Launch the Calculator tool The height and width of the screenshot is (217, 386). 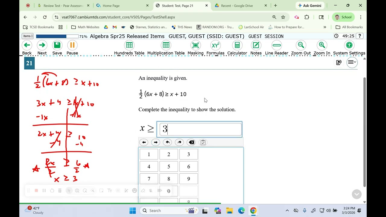237,48
